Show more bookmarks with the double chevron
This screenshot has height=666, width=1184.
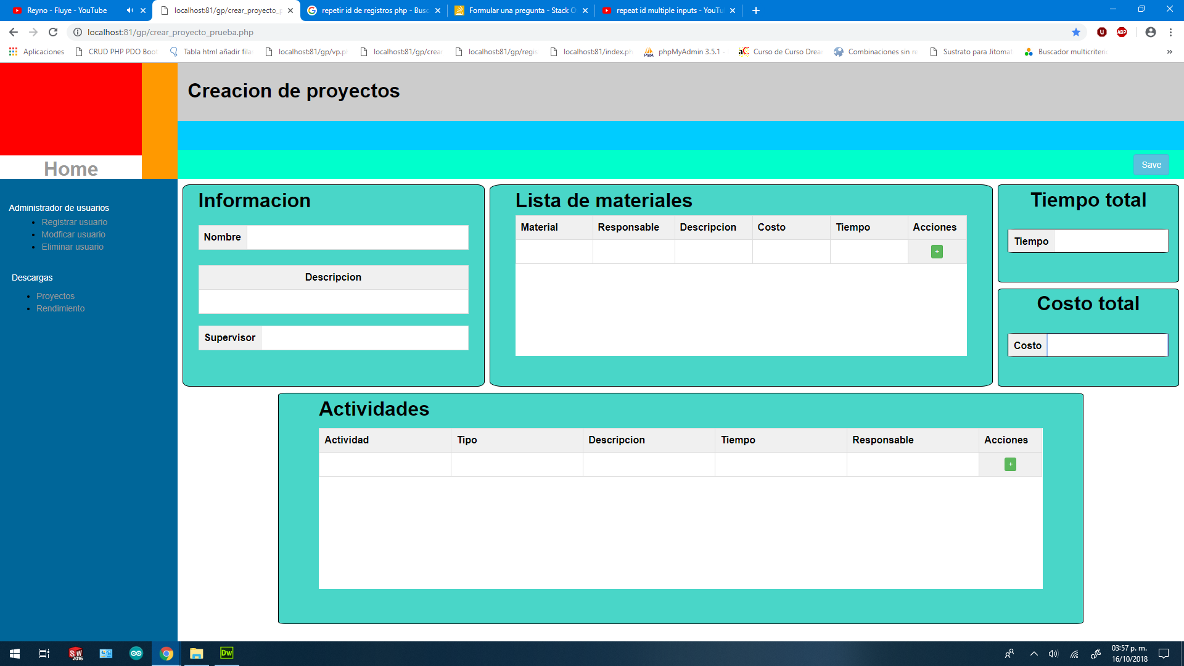point(1169,52)
